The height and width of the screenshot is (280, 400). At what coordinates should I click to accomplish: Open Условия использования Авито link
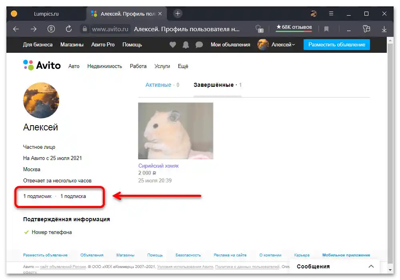[x=185, y=267]
